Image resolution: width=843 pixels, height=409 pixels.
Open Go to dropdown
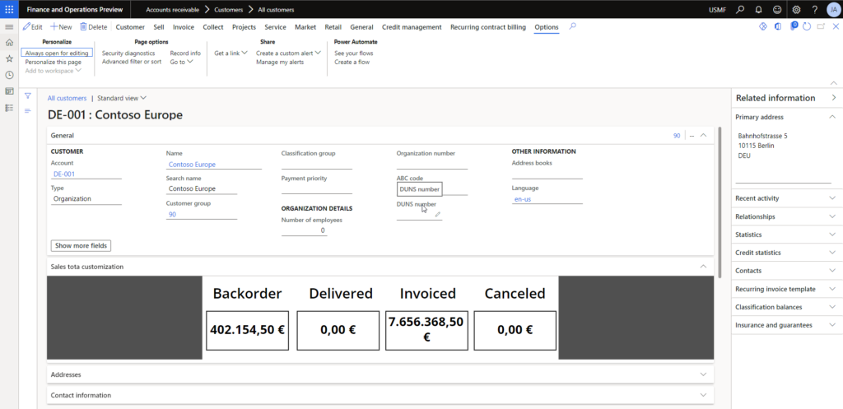coord(181,62)
